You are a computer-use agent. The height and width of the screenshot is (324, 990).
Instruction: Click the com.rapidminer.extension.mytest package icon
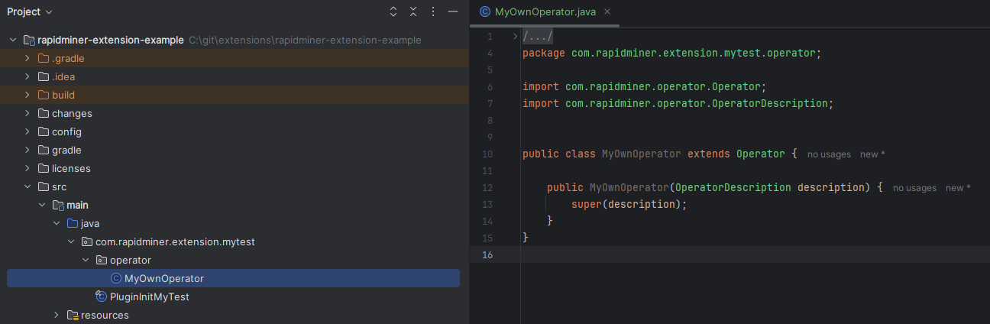[x=86, y=241]
